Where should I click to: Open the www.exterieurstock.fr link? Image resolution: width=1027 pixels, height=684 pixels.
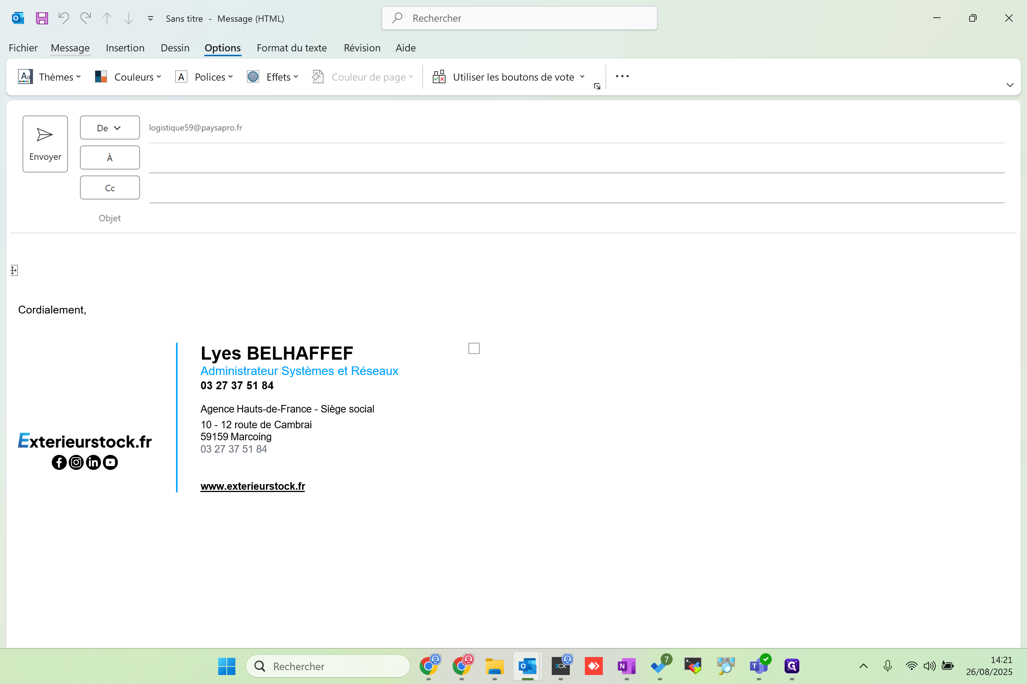[x=252, y=486]
